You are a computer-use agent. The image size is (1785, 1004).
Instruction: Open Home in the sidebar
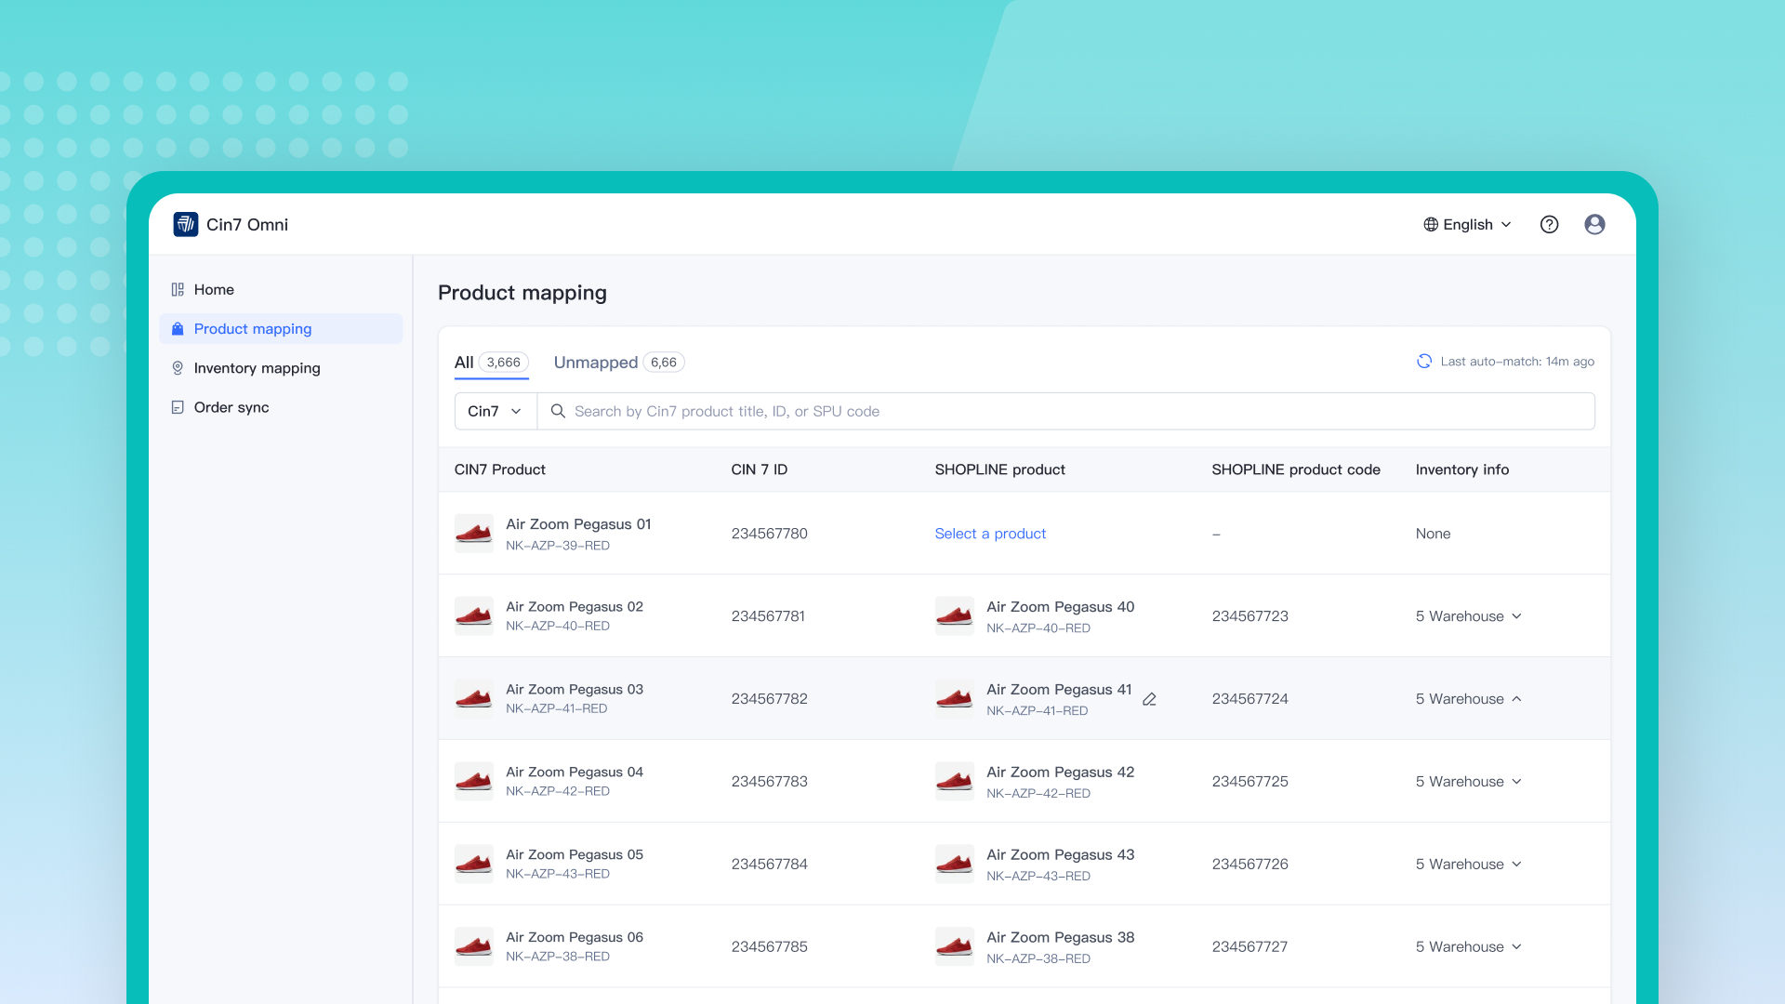click(214, 290)
